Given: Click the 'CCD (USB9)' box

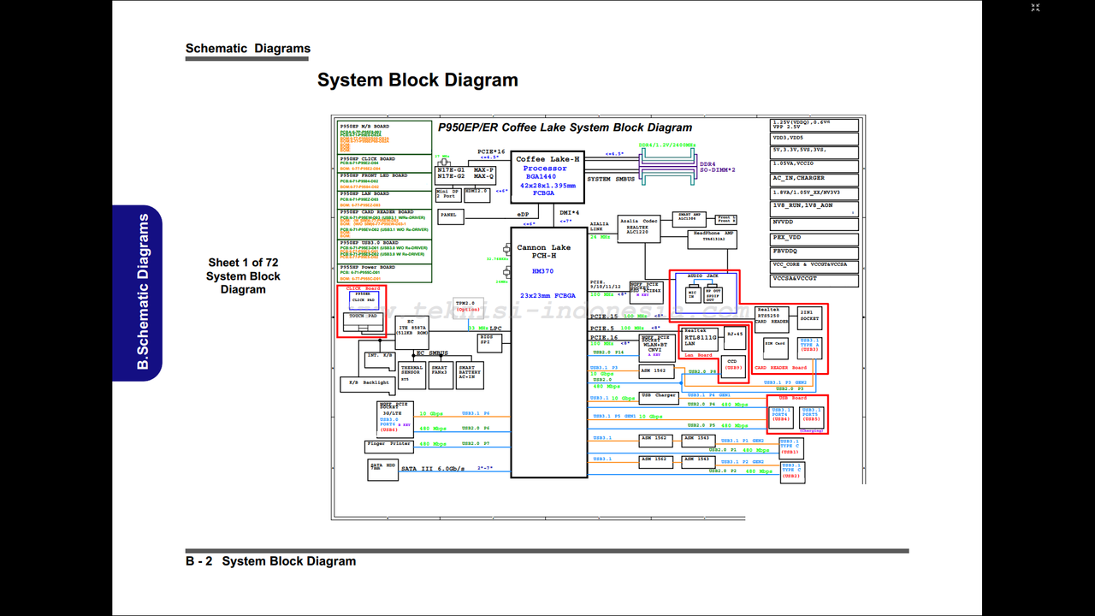Looking at the screenshot, I should 733,366.
